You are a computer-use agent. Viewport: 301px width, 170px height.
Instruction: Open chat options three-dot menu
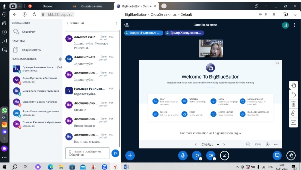[116, 23]
